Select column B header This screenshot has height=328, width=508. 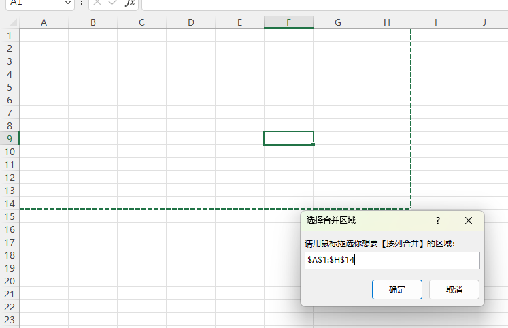(x=93, y=22)
